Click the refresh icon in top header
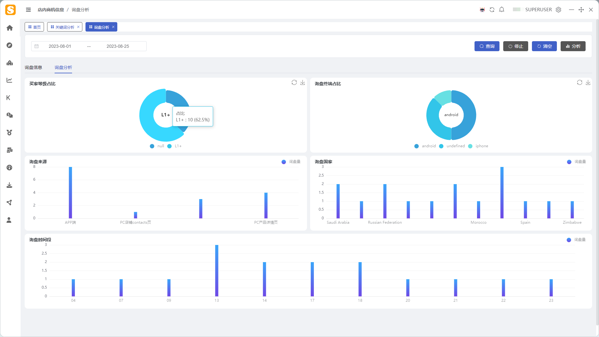The image size is (599, 337). click(492, 10)
